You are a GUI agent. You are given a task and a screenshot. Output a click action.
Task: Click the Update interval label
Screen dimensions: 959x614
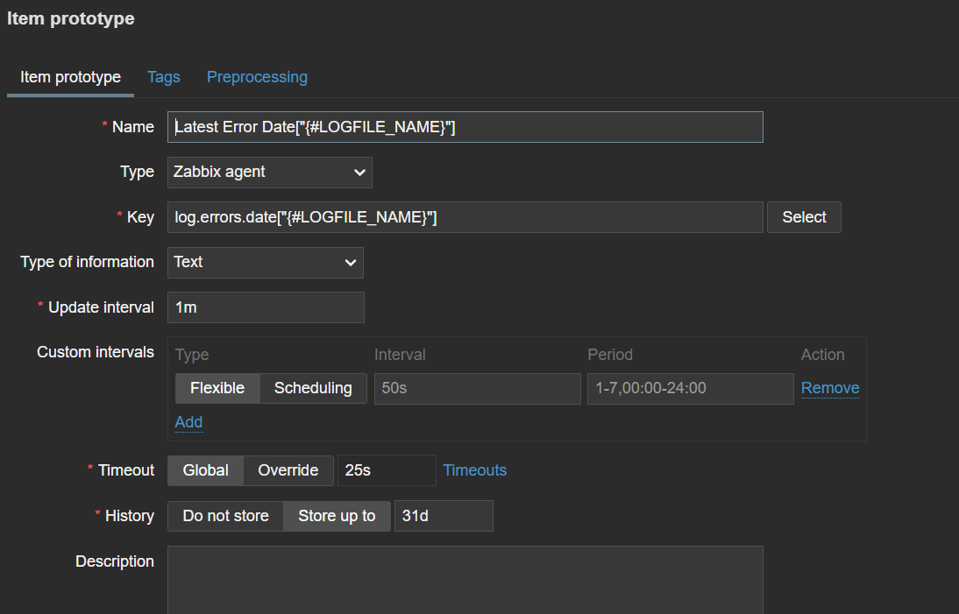pos(101,307)
